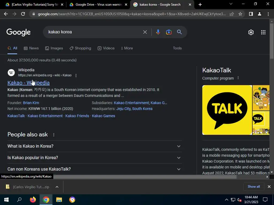Click in the kakao korea search field
Screen dimensions: 274x205
click(94, 32)
